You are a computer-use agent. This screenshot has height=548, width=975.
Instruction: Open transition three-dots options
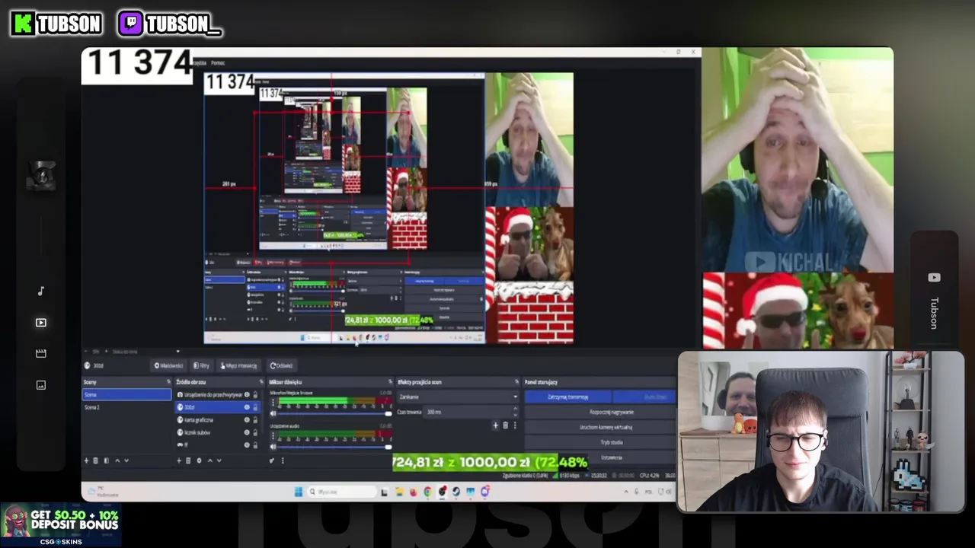[x=515, y=425]
